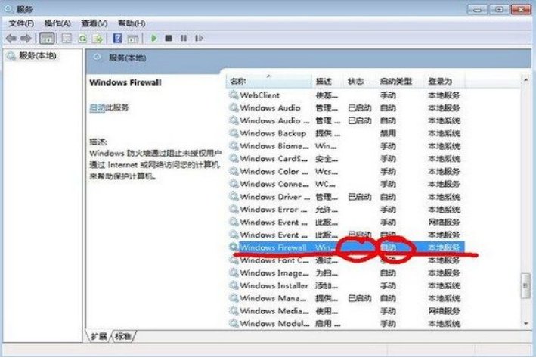Sort by the 启动类型 column header
The image size is (536, 358).
400,82
